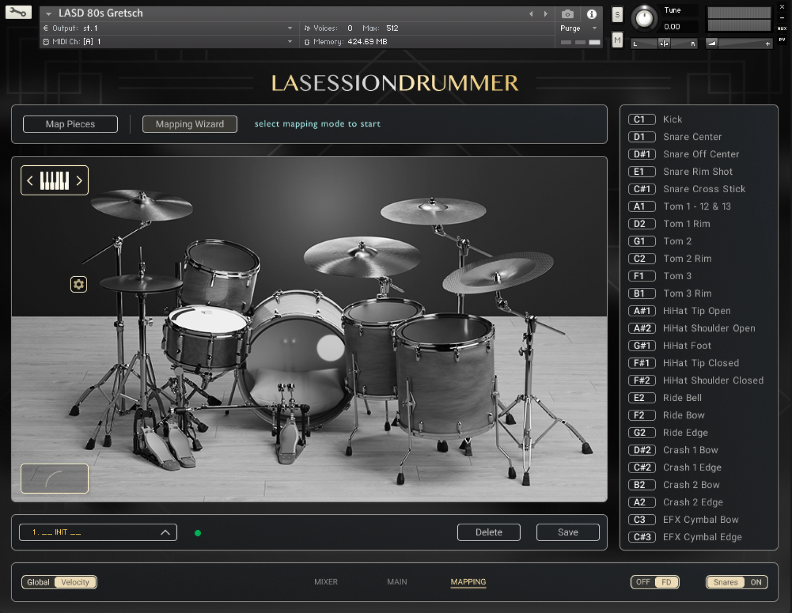Switch to the MIXER tab
This screenshot has width=792, height=613.
point(326,582)
